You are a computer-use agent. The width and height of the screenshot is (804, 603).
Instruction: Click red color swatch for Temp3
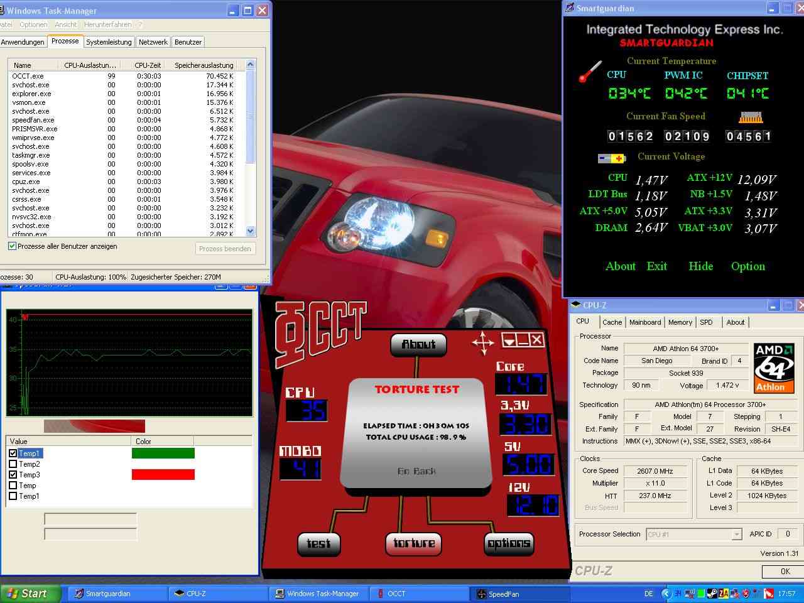point(163,475)
